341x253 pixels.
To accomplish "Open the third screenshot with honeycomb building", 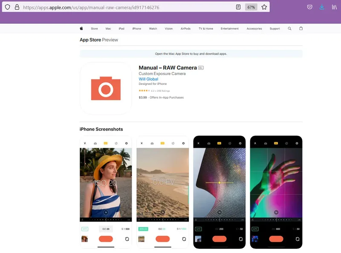I will (220, 192).
